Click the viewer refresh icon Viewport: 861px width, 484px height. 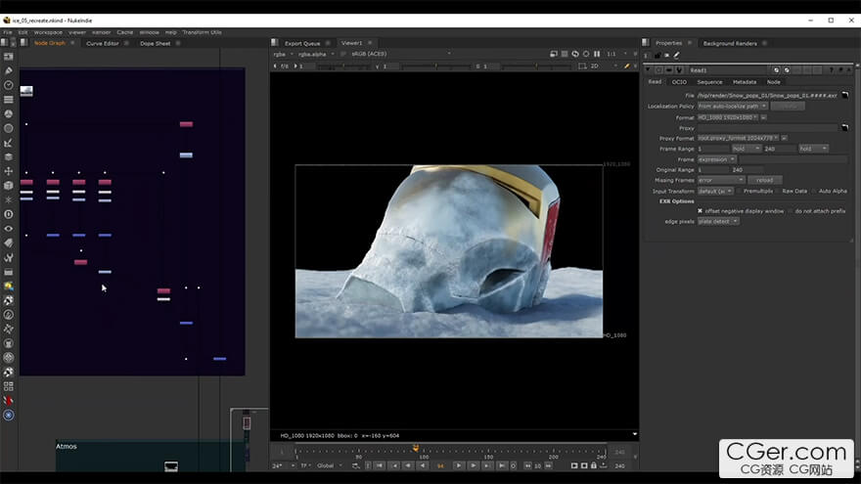586,54
